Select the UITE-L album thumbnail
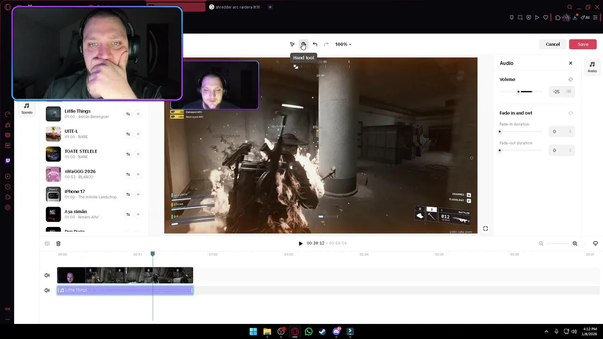Screen dimensions: 603x339 53,134
